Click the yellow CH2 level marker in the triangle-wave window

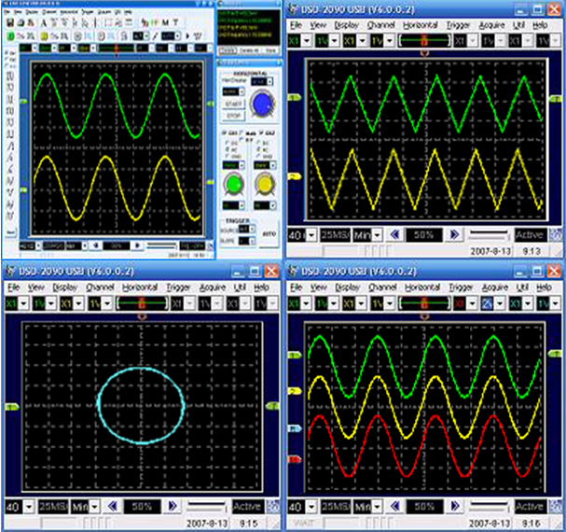coord(295,176)
